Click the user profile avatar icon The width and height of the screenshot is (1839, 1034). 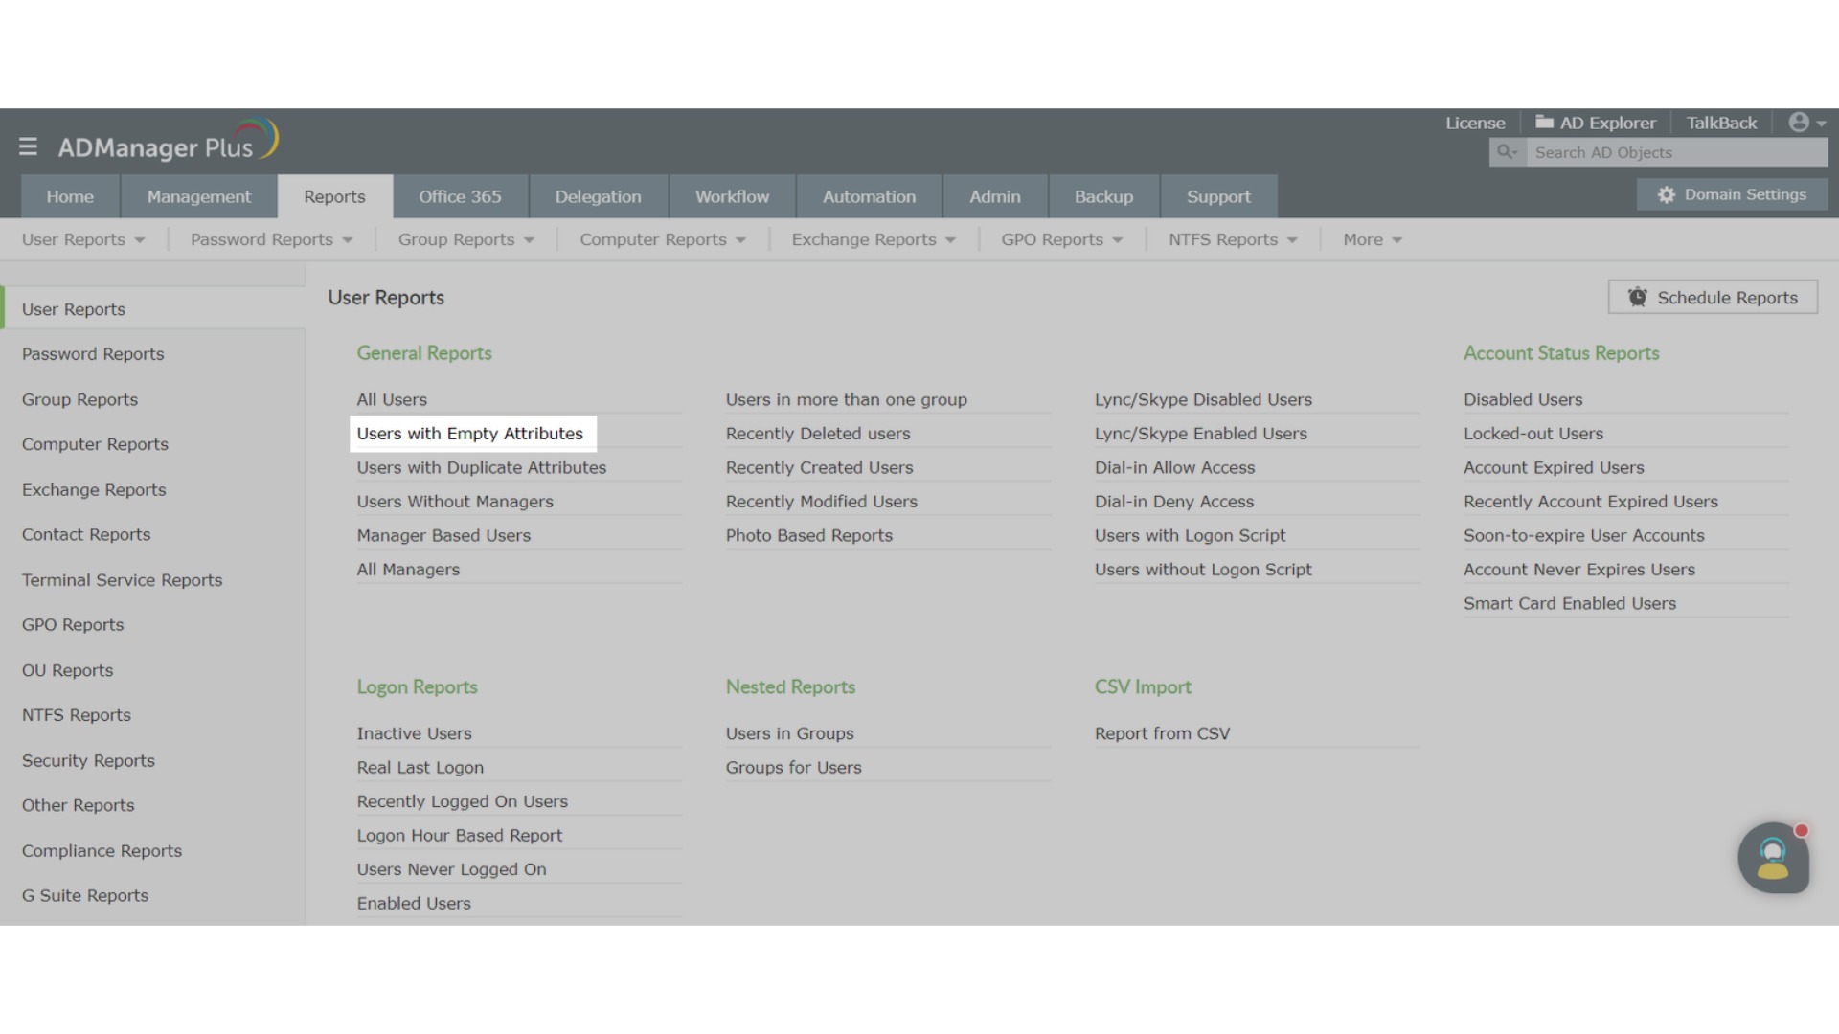[x=1799, y=123]
